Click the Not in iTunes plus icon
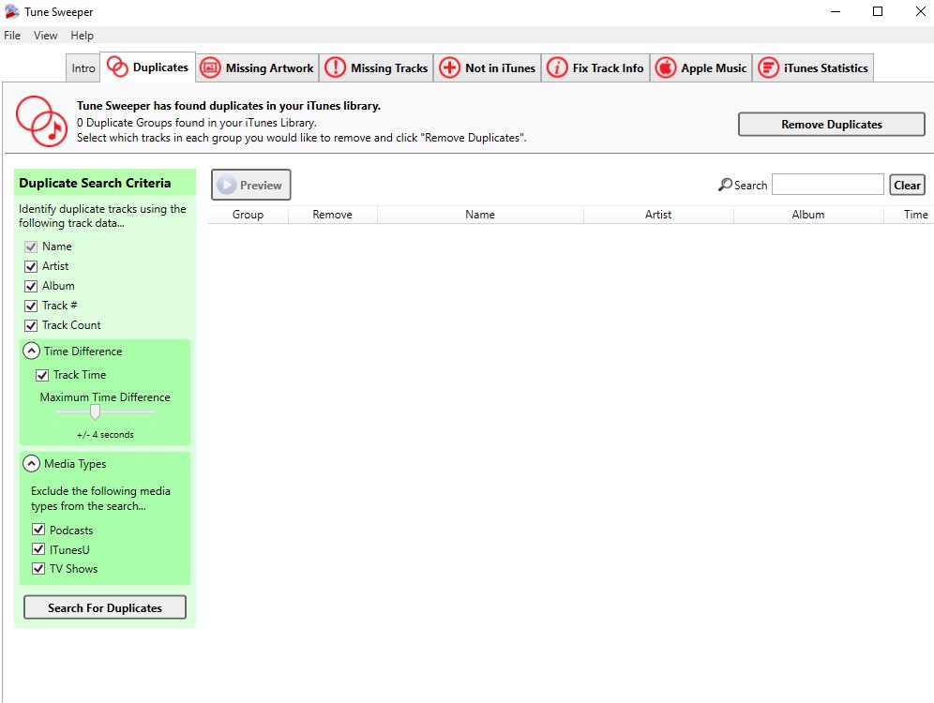Viewport: 934px width, 703px height. pos(450,67)
